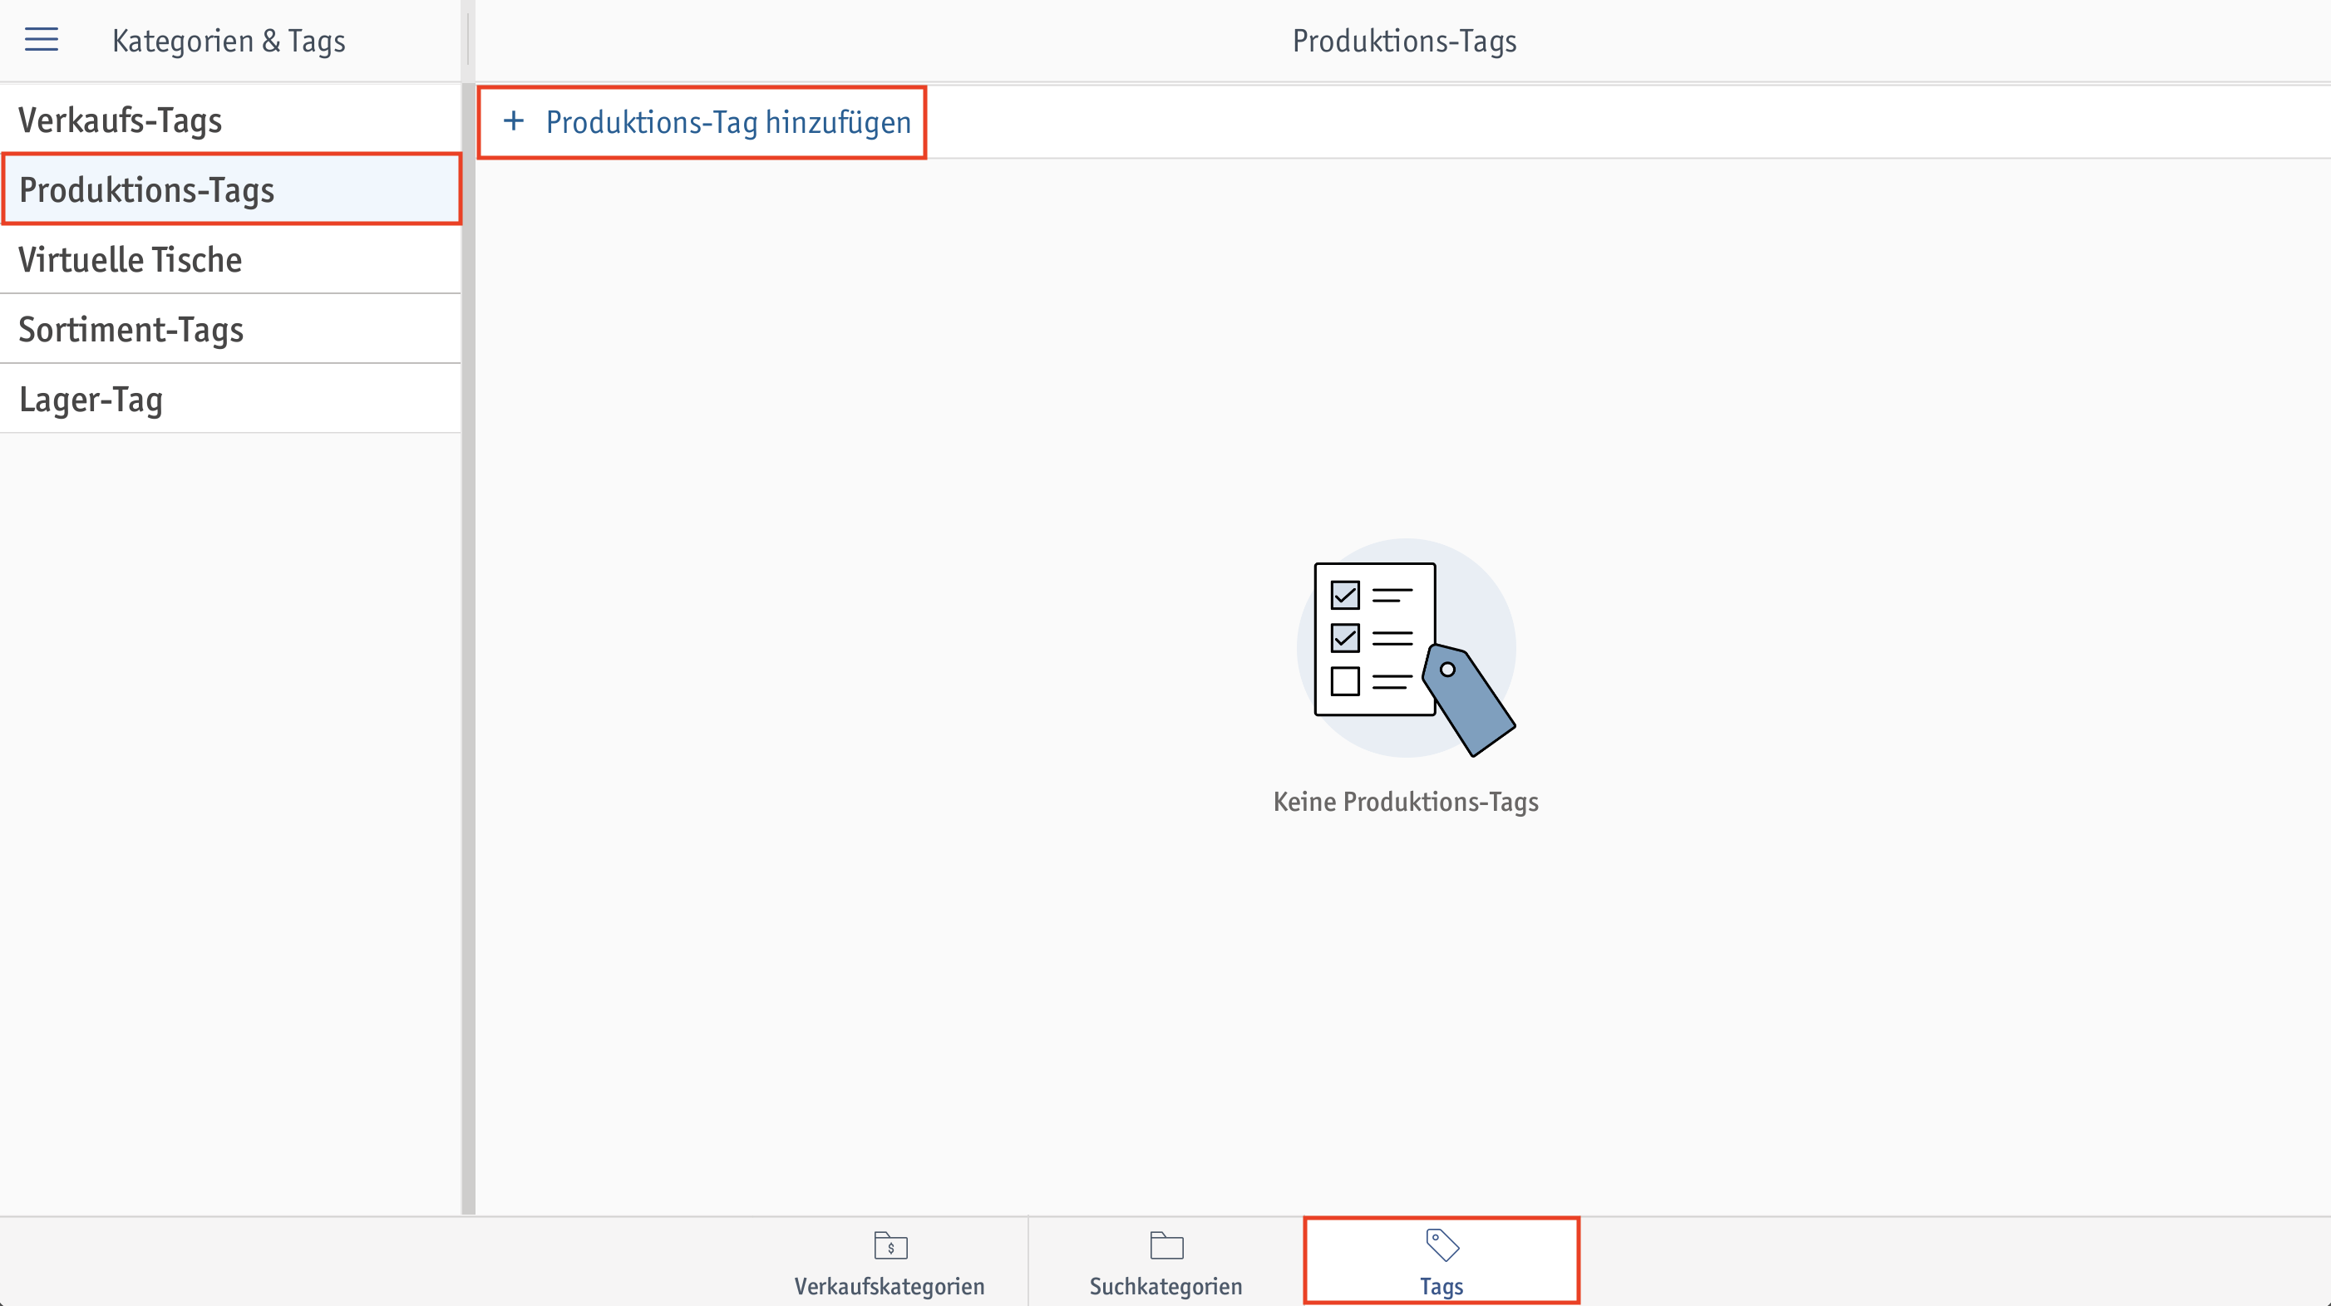Select Produktions-Tags in the sidebar

[x=231, y=189]
